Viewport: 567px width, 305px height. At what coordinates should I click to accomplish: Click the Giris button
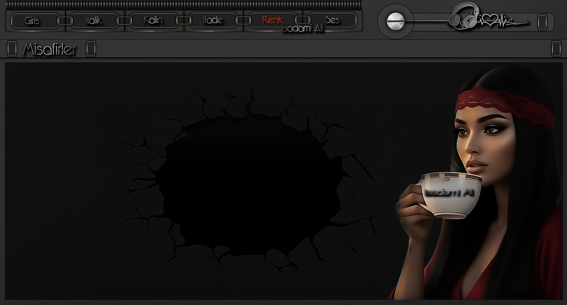[35, 20]
